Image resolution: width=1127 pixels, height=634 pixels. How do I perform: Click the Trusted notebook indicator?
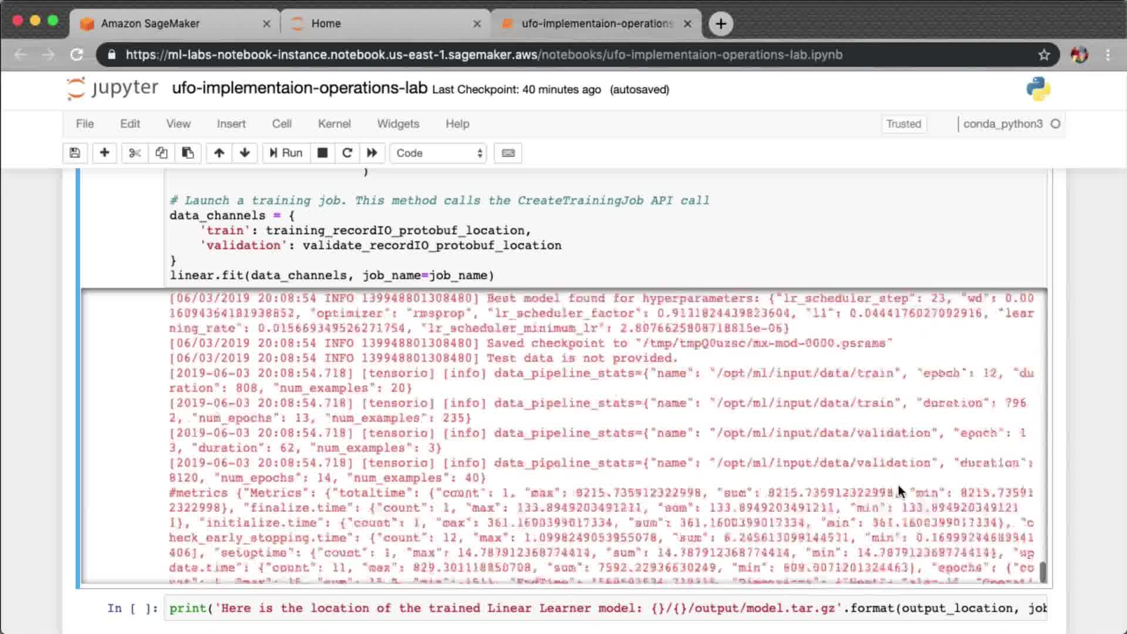click(x=903, y=124)
